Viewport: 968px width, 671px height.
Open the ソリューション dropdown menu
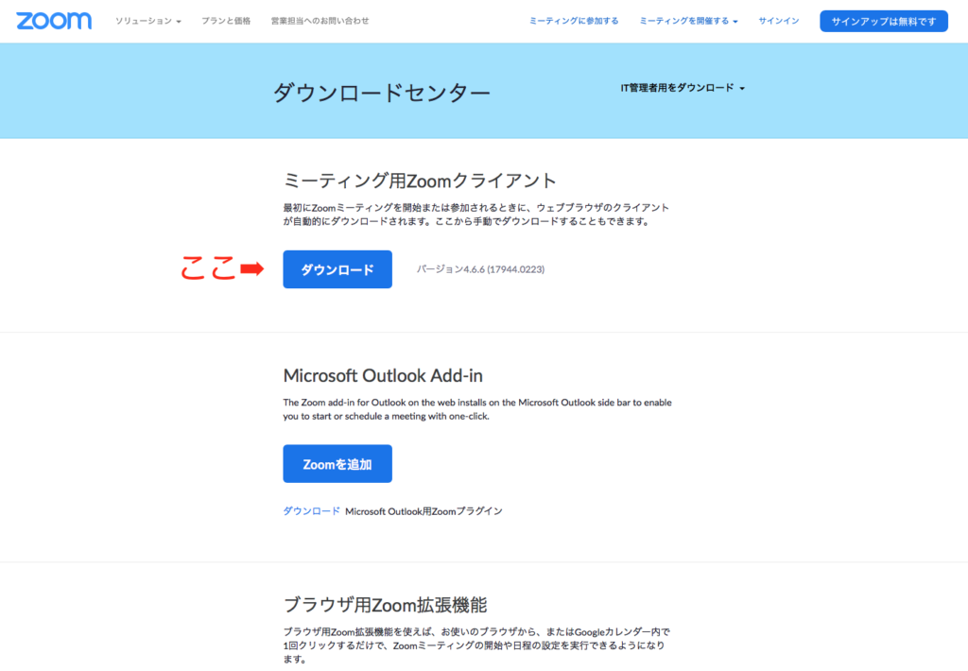(x=148, y=21)
